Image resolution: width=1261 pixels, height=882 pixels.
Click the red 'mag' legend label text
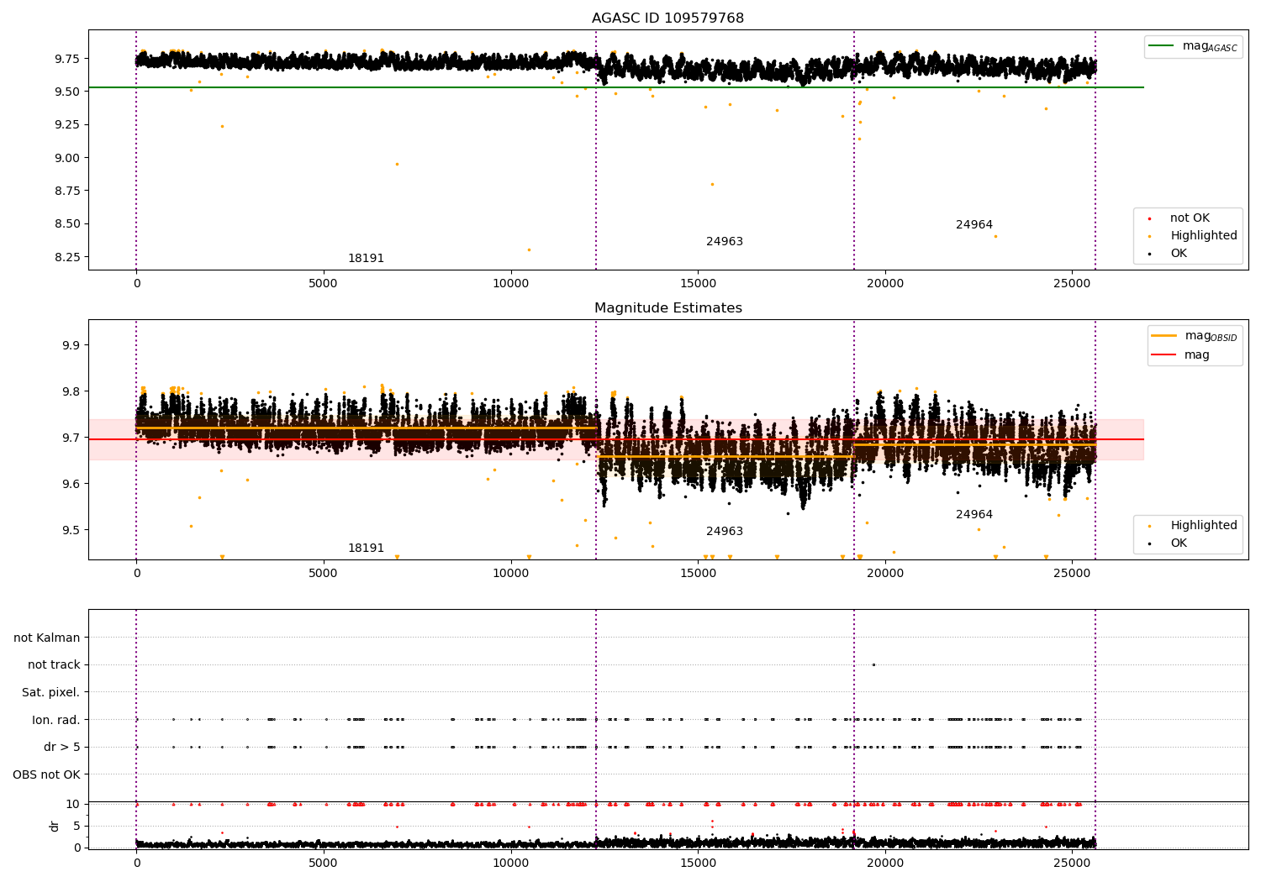point(1197,355)
